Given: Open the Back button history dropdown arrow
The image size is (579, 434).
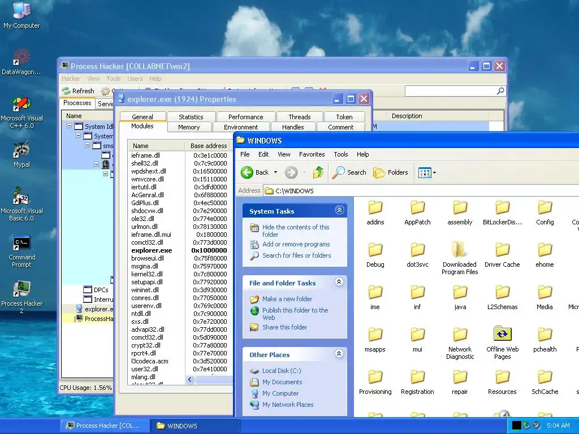Looking at the screenshot, I should coord(275,172).
